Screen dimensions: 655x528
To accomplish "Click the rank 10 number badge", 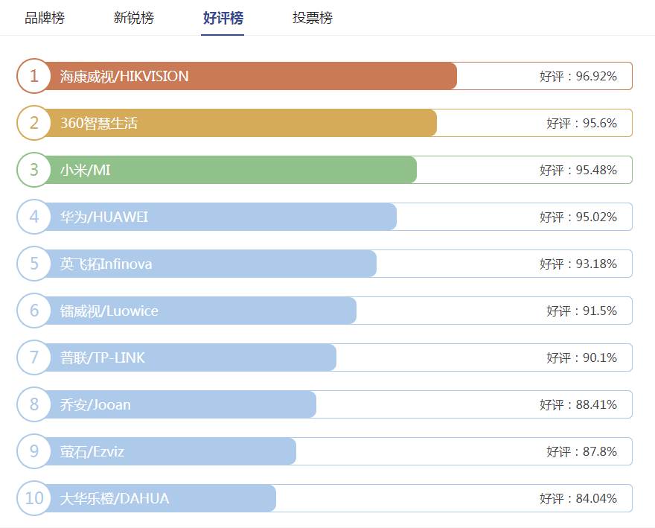I will tap(34, 498).
